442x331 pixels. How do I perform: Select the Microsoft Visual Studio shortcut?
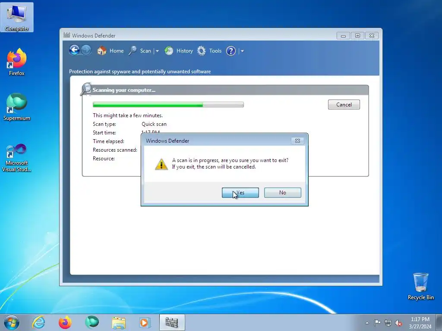coord(17,158)
